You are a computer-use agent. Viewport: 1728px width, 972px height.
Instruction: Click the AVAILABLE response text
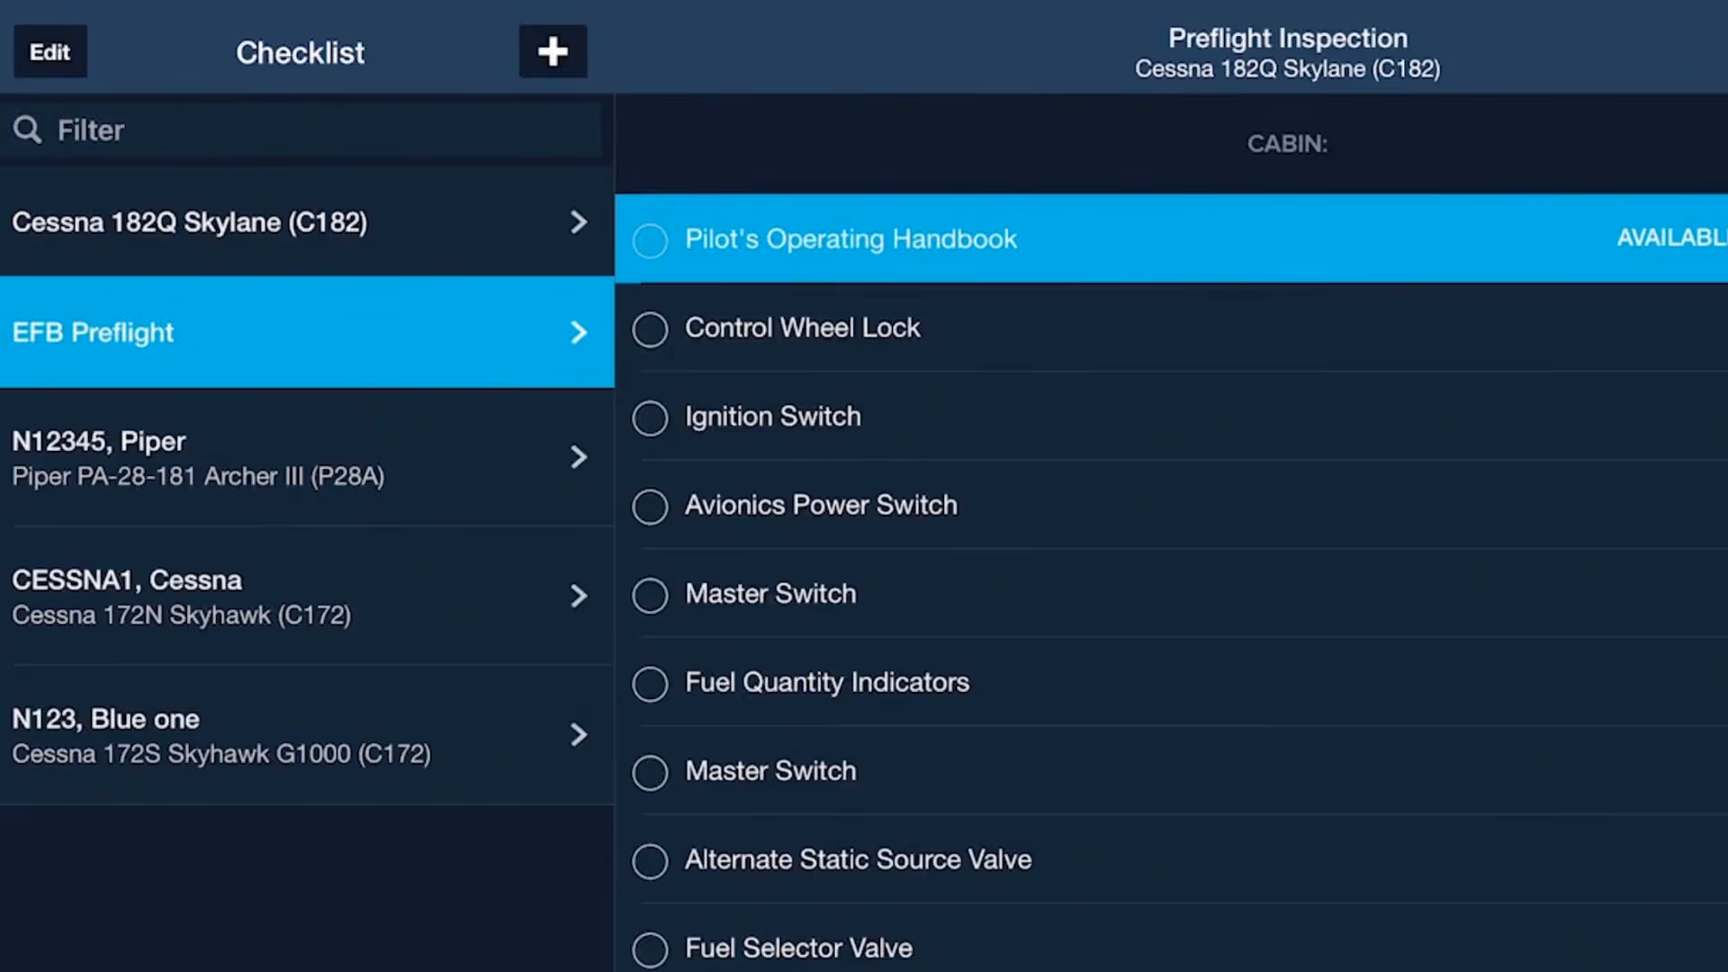click(1672, 238)
